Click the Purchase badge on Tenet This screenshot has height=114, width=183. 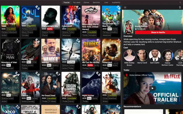click(x=71, y=62)
